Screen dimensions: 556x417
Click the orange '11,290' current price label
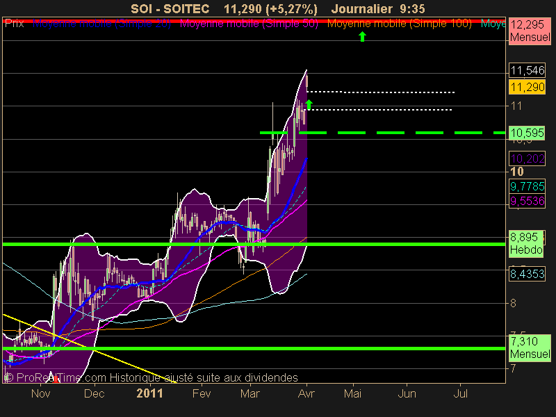528,87
